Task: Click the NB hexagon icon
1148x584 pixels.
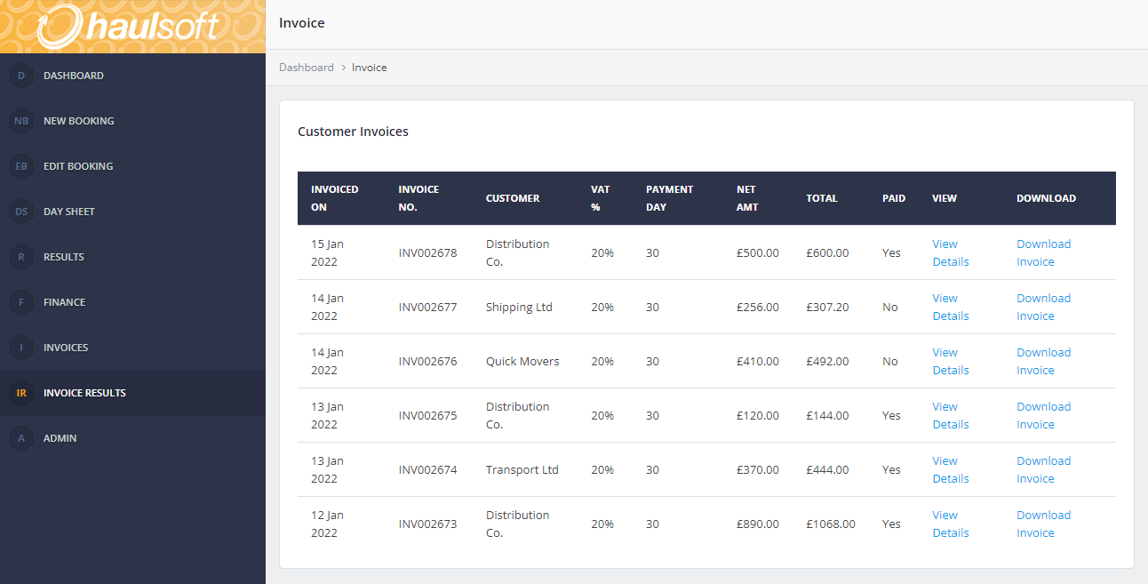Action: [21, 121]
